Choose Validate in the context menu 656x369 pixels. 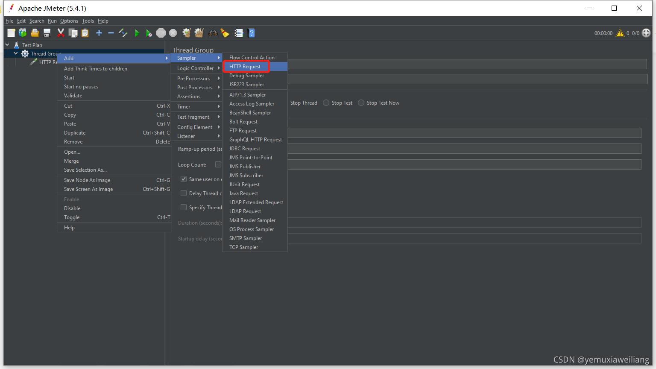click(114, 95)
